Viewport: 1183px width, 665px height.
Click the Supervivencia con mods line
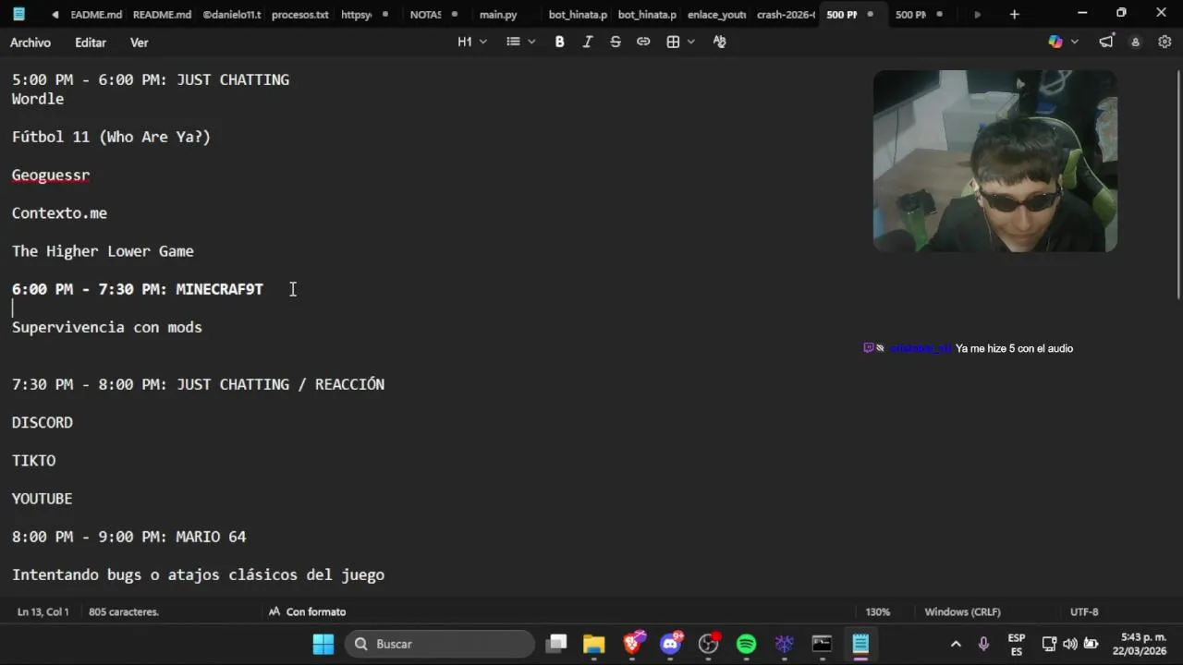[x=107, y=327]
